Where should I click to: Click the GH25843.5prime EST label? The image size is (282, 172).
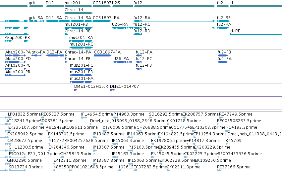pyautogui.click(x=78, y=154)
